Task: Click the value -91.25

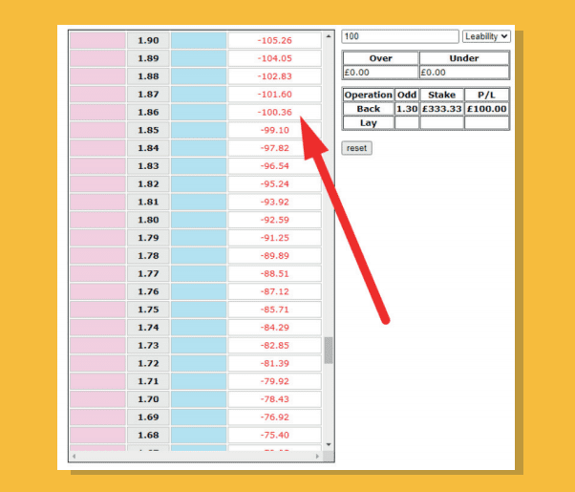Action: tap(275, 238)
